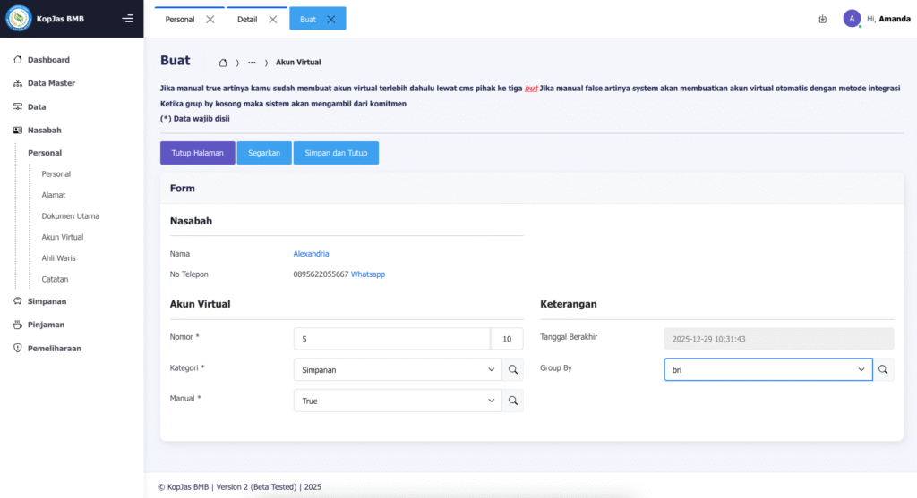Open the Dashboard menu in sidebar
The image size is (917, 498).
[x=48, y=60]
